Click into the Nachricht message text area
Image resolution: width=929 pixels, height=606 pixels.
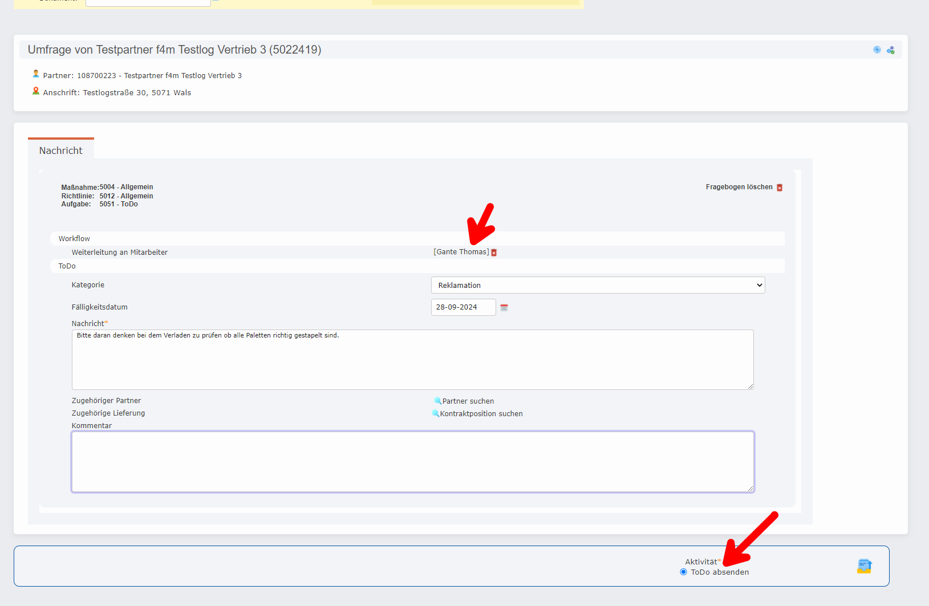point(412,360)
